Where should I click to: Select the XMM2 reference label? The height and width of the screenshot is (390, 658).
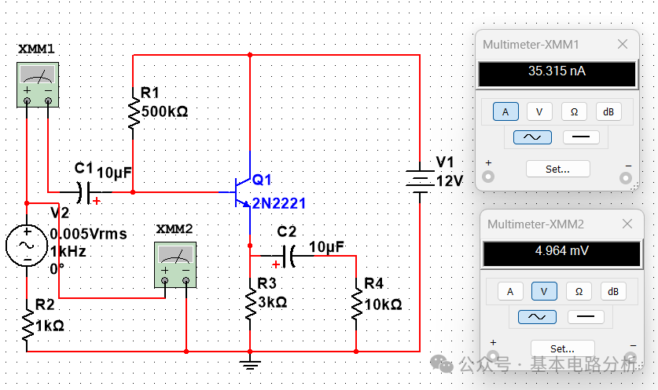pos(175,229)
